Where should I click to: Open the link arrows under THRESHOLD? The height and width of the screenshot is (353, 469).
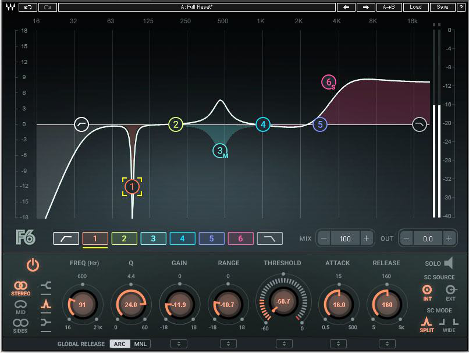(x=284, y=344)
